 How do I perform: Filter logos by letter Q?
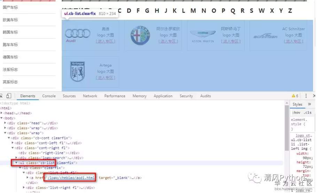(x=233, y=11)
